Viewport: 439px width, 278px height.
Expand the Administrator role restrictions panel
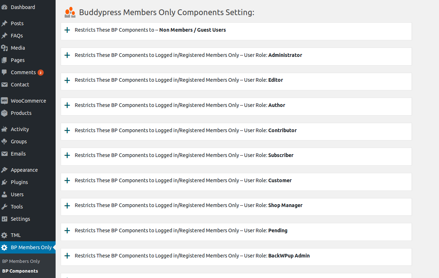(67, 55)
